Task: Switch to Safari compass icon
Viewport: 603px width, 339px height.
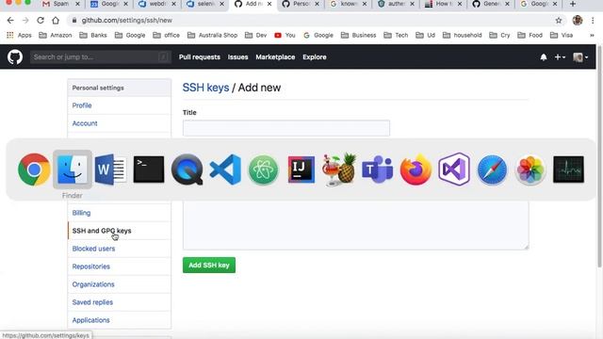Action: tap(492, 169)
